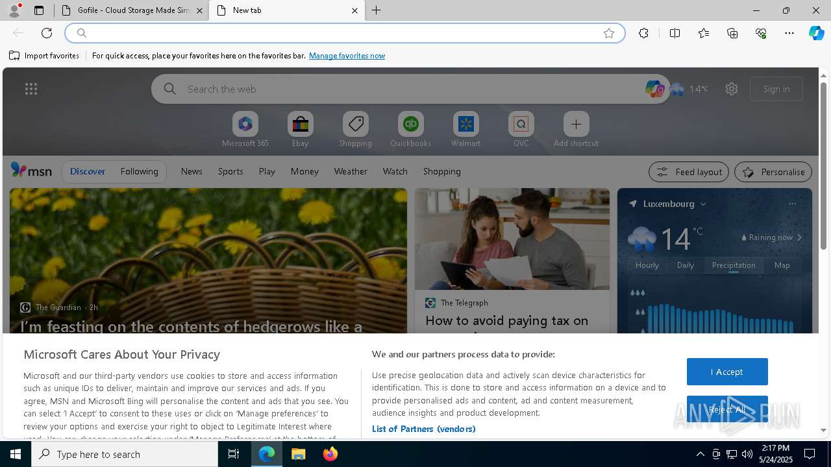Image resolution: width=831 pixels, height=467 pixels.
Task: Click the browser Refresh button
Action: click(47, 33)
